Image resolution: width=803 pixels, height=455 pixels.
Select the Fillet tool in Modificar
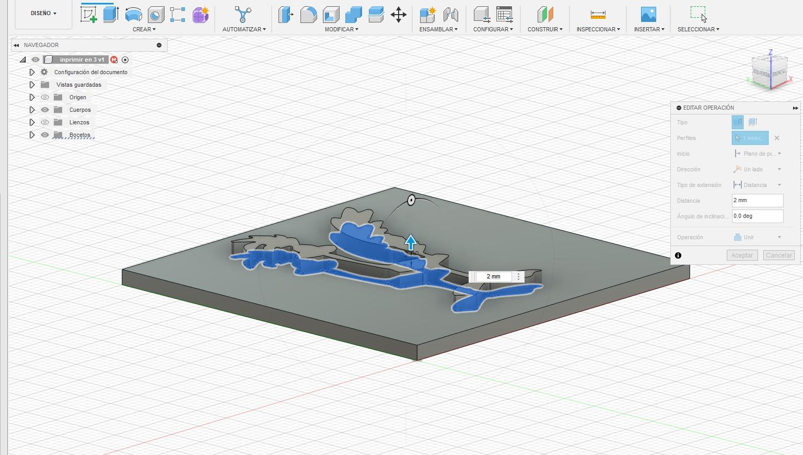click(x=308, y=15)
